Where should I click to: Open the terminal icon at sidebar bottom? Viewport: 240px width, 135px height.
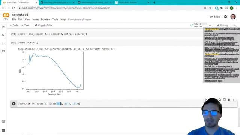tap(3, 130)
